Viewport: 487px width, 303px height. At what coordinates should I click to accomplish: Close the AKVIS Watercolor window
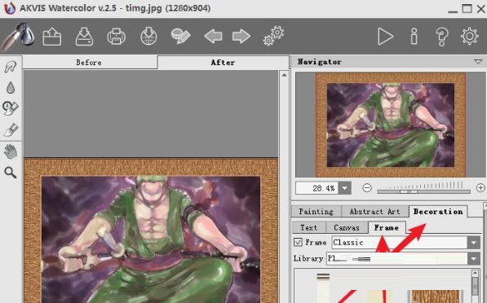tap(481, 8)
